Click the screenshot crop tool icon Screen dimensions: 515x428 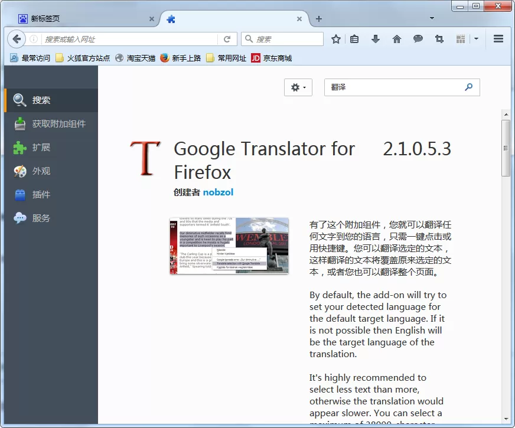point(439,40)
